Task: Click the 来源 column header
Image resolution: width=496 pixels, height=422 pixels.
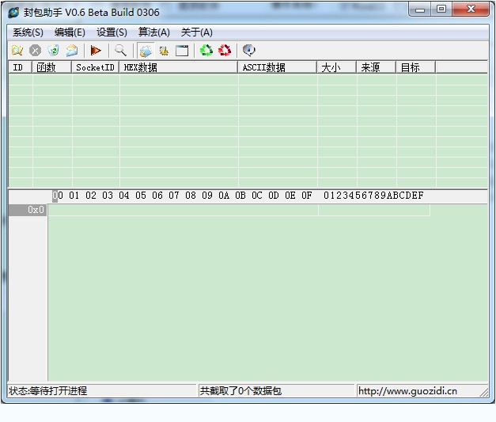Action: (377, 67)
